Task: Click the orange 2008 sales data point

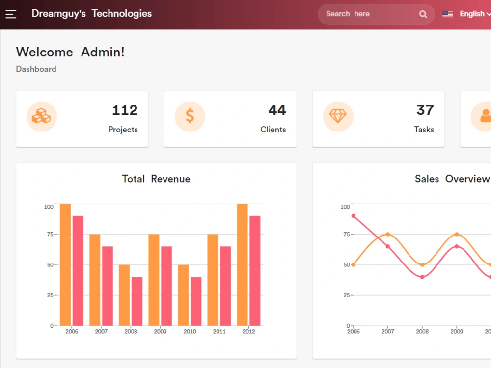Action: click(422, 265)
